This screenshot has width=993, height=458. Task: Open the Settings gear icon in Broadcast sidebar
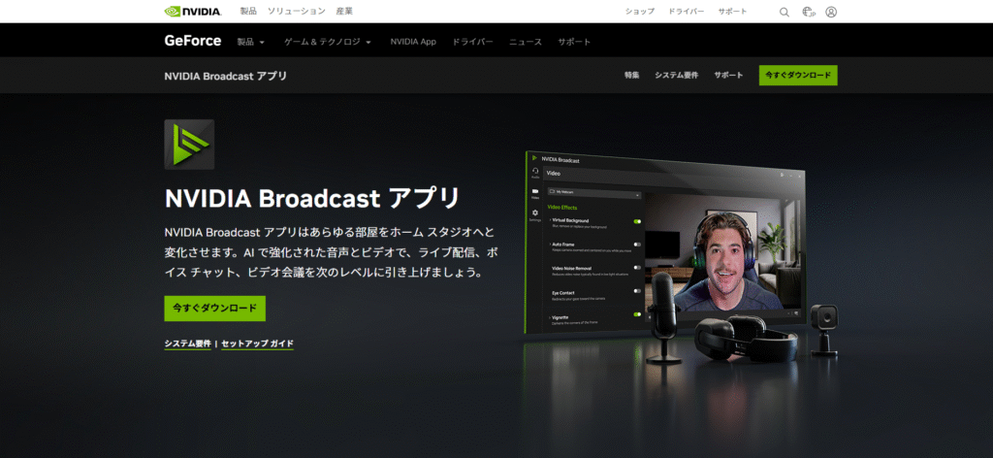(x=535, y=214)
